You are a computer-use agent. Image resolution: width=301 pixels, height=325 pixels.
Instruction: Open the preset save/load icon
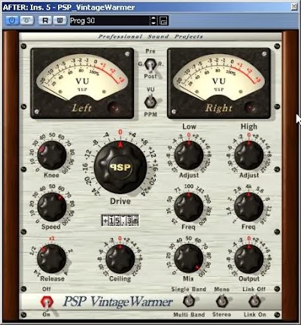[163, 20]
